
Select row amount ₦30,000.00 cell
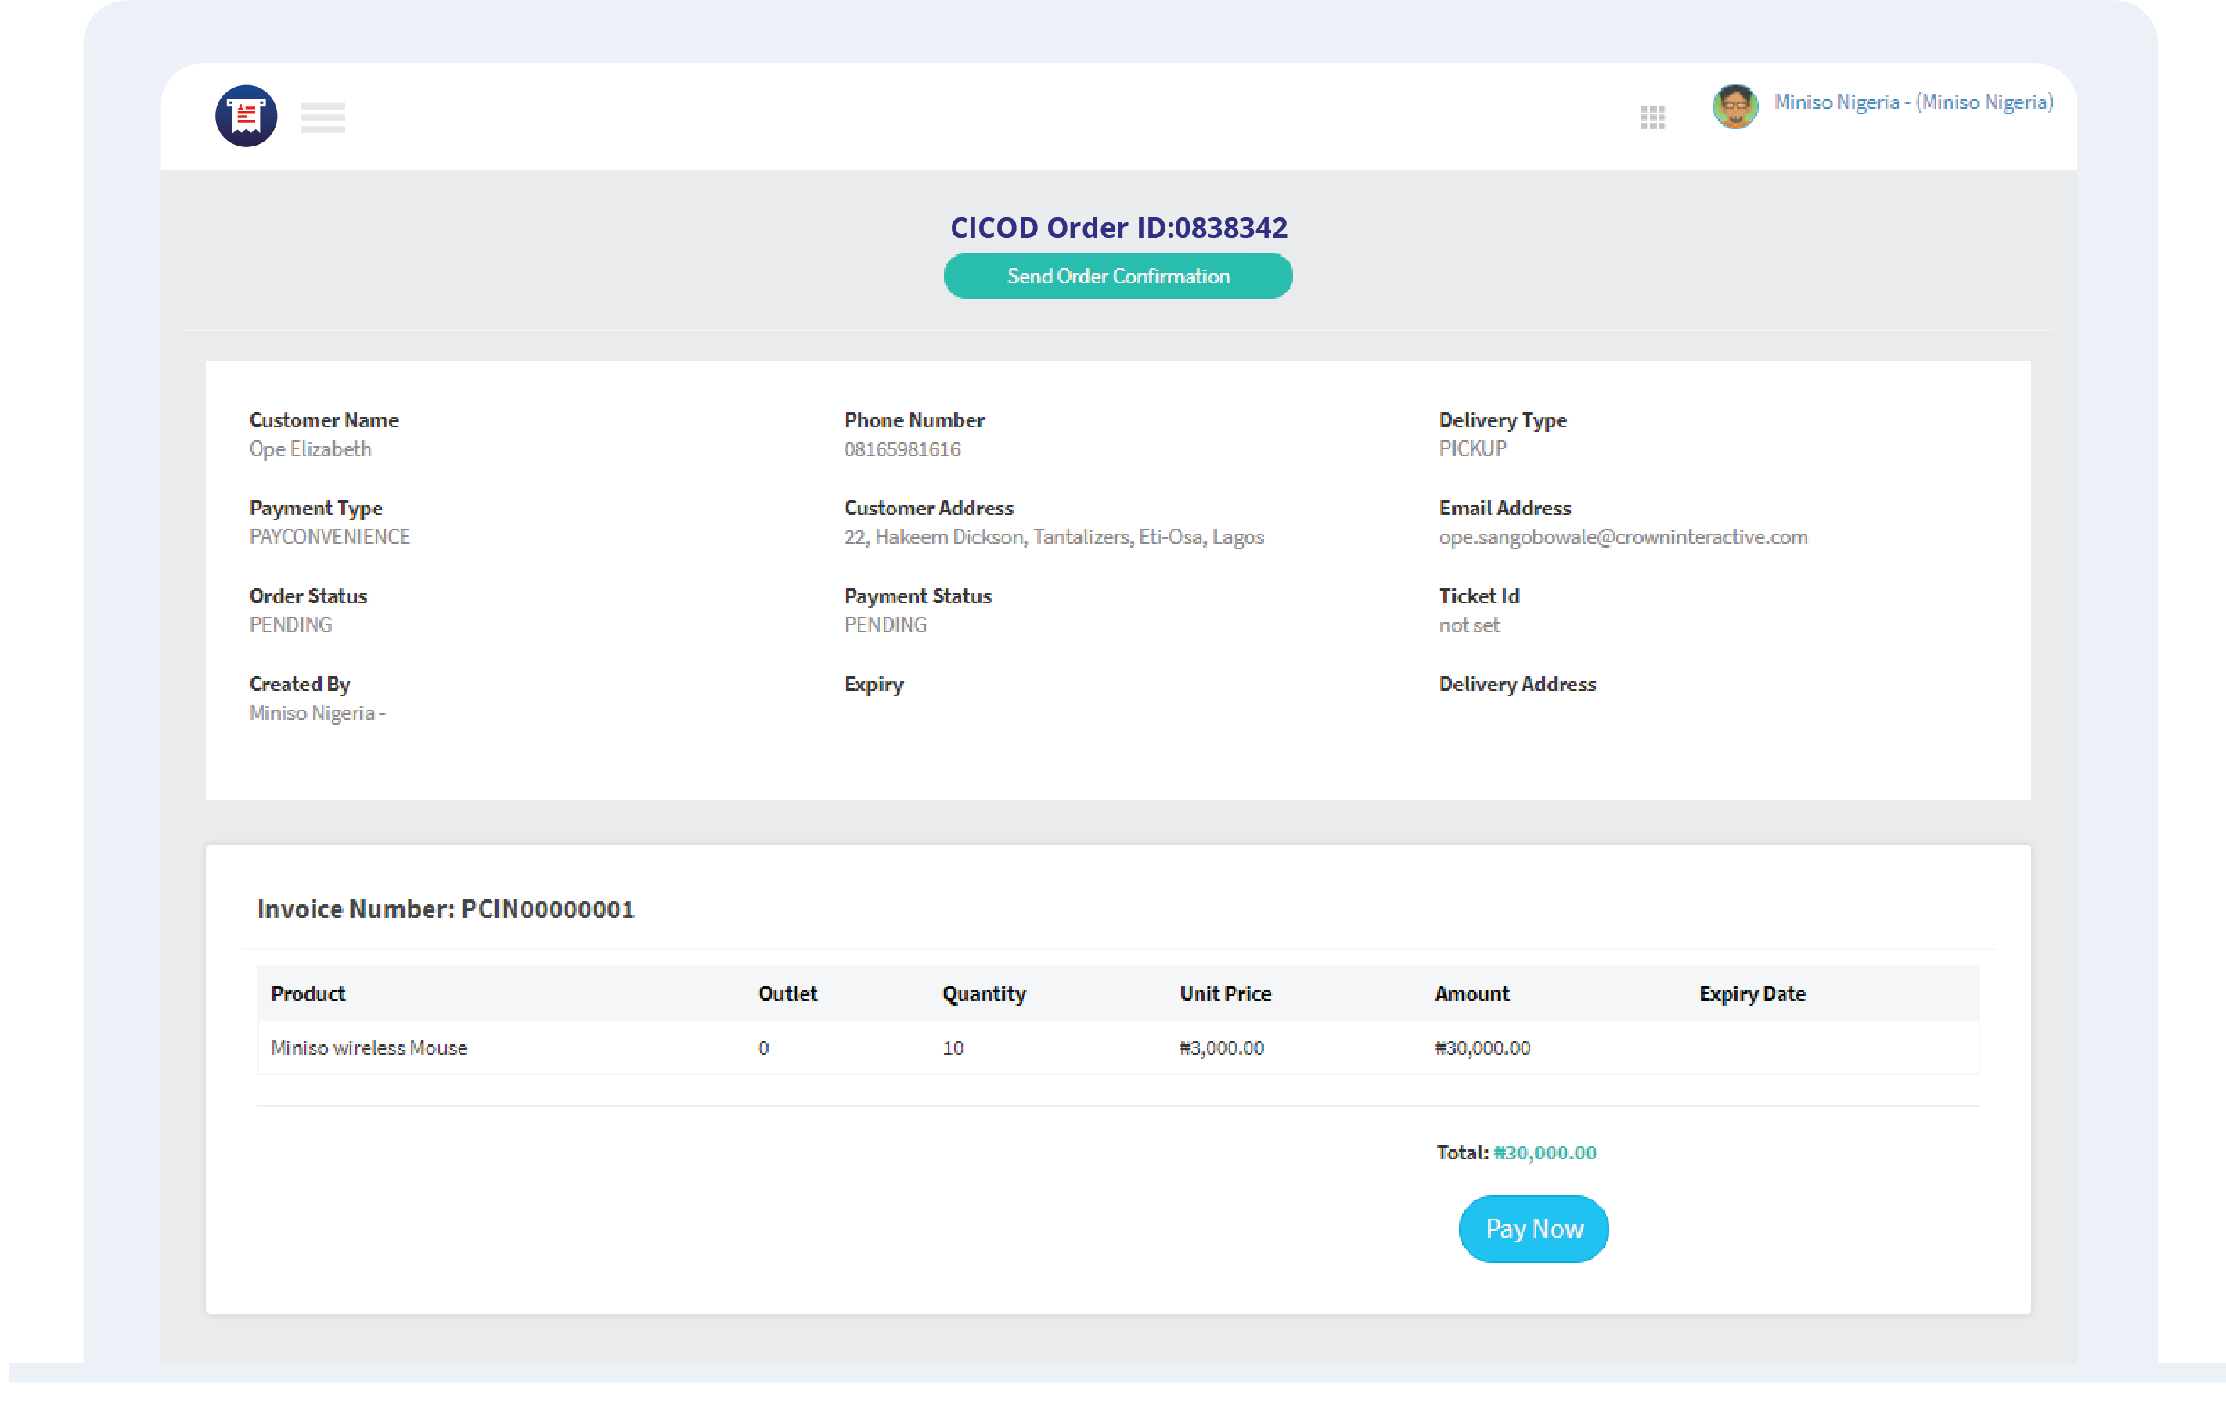(x=1482, y=1047)
